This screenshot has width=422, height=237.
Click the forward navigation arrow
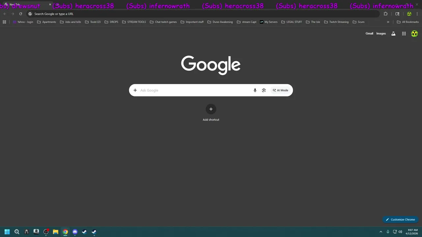[x=13, y=14]
